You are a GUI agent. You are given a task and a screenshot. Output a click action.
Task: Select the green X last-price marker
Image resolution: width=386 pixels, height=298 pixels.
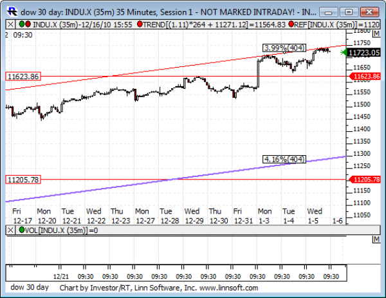(344, 53)
